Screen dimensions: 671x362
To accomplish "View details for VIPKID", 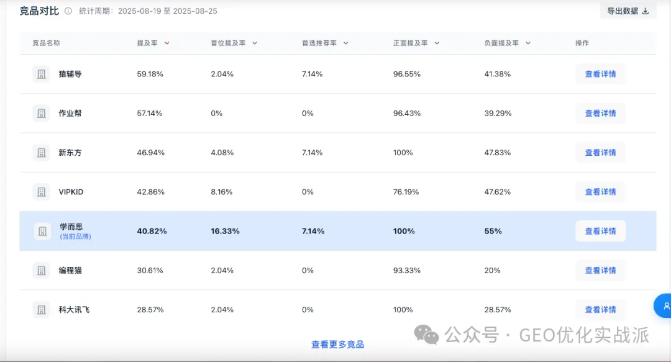I will tap(600, 192).
